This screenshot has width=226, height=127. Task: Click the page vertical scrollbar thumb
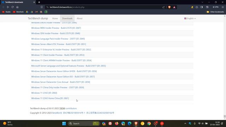pyautogui.click(x=225, y=116)
